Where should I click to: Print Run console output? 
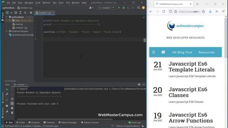12,108
